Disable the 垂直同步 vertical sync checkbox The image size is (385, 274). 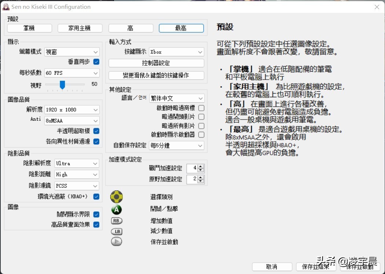tap(96, 62)
